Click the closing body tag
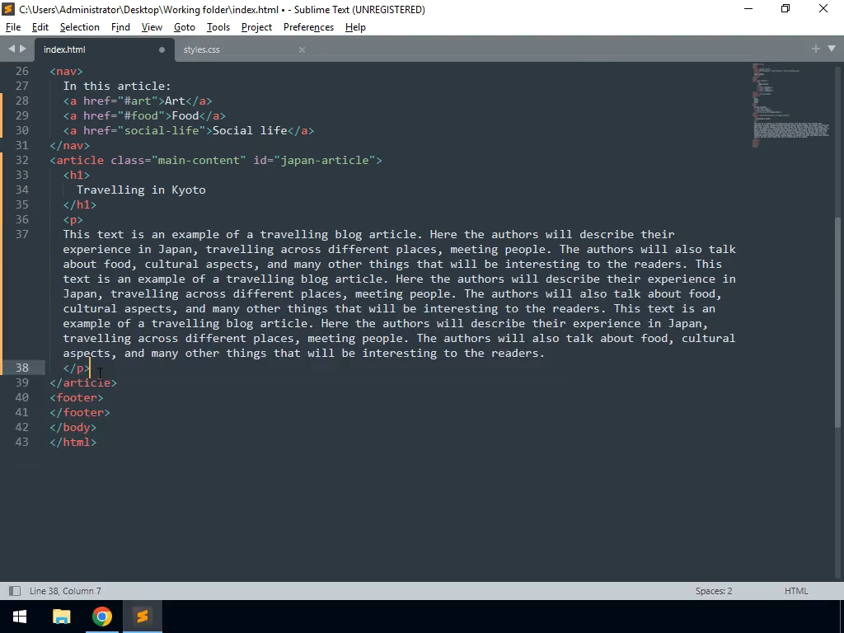 (73, 427)
